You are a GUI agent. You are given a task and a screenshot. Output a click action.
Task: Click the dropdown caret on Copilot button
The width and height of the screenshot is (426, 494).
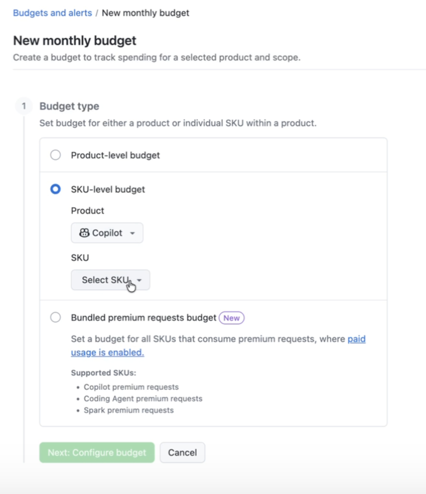point(132,233)
